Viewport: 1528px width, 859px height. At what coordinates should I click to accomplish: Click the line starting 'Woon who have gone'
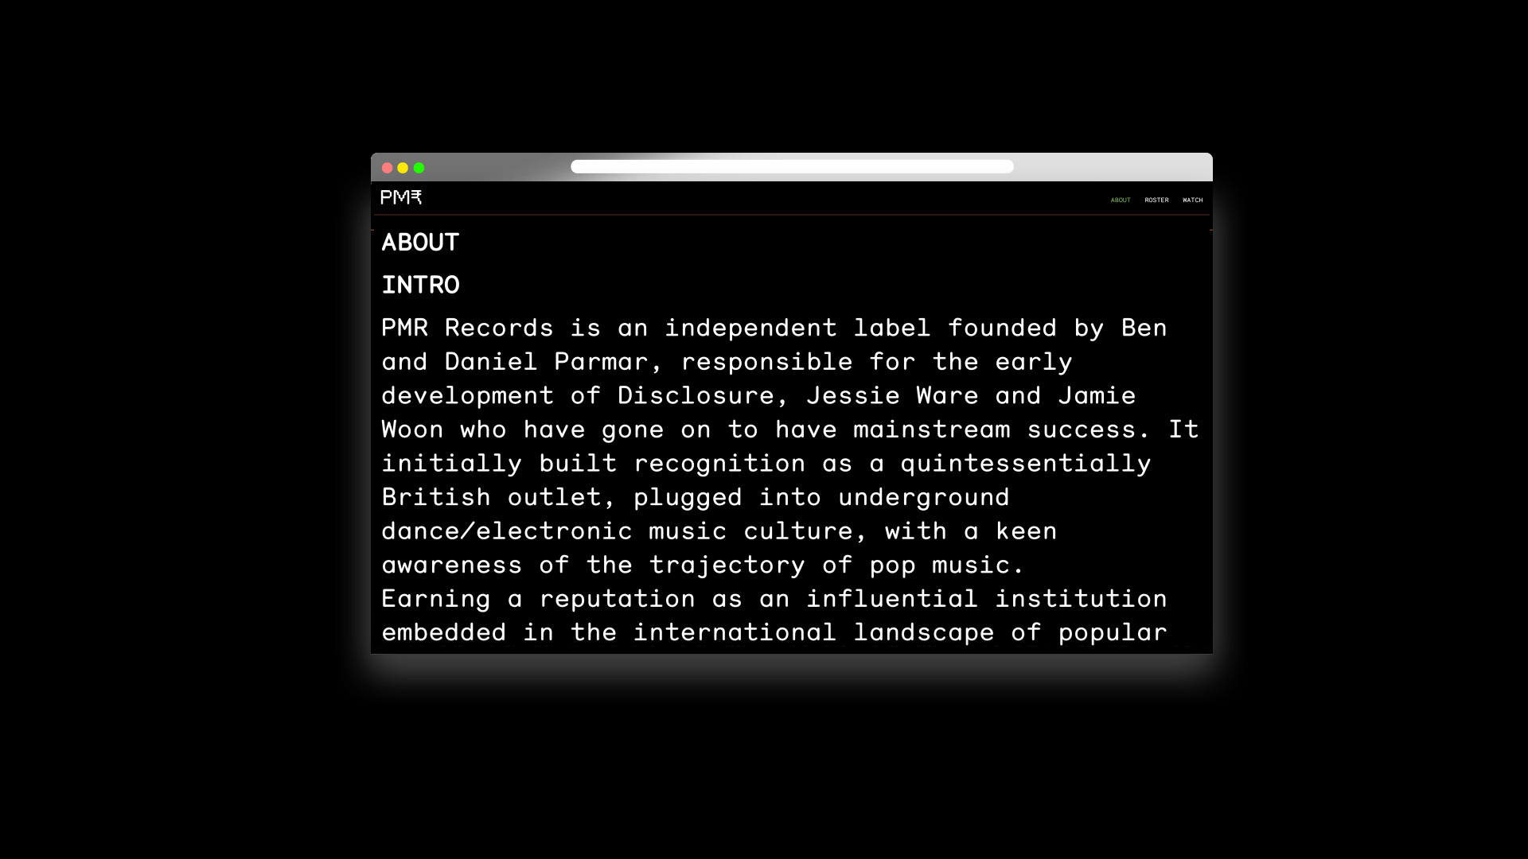click(x=790, y=430)
